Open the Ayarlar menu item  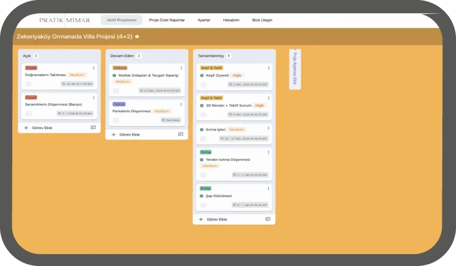[x=204, y=20]
